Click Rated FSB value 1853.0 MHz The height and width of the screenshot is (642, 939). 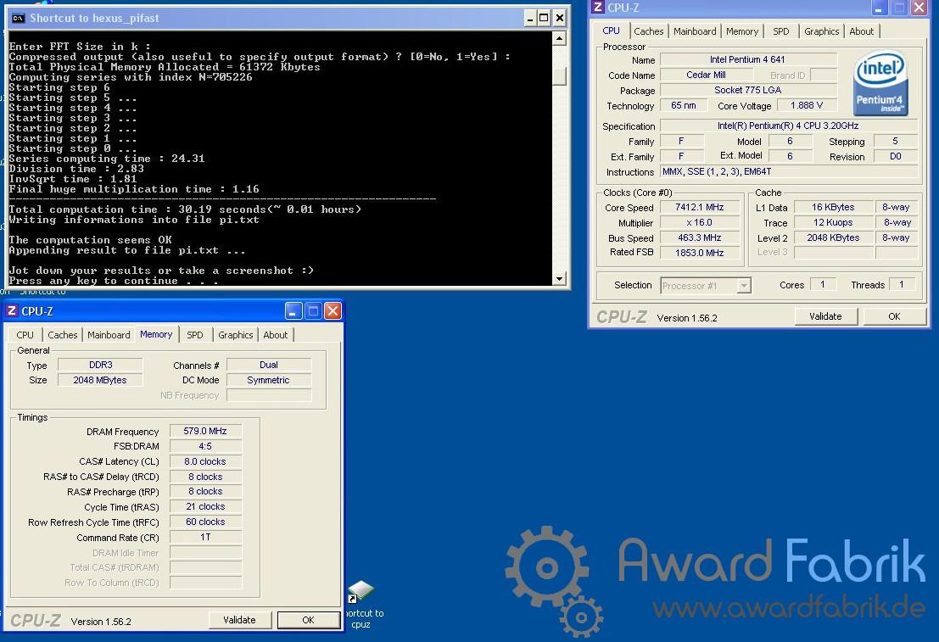click(700, 253)
